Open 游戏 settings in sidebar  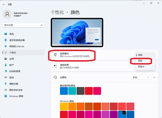[x=12, y=77]
